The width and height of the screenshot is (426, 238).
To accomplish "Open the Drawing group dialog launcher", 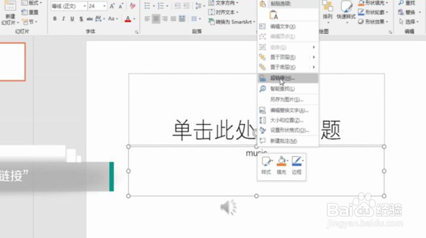I will coord(390,32).
